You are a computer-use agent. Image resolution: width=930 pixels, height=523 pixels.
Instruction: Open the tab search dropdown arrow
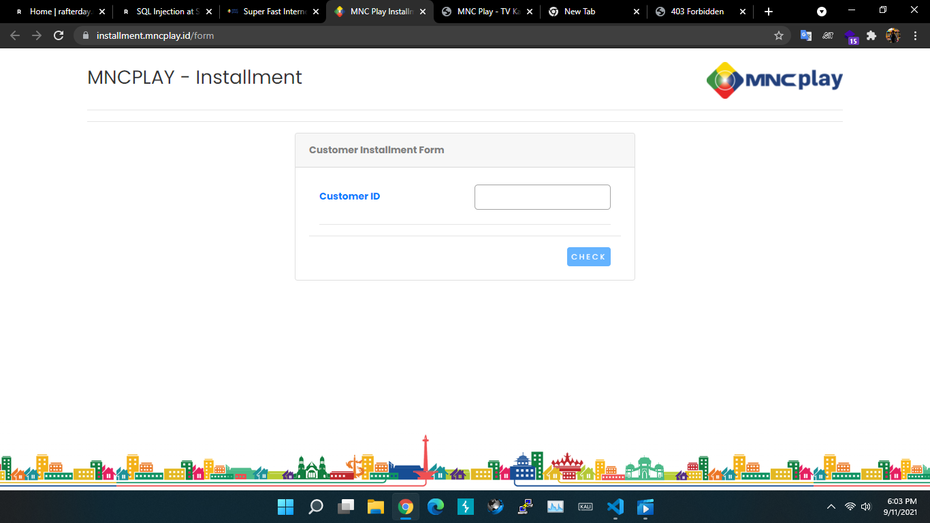click(822, 12)
